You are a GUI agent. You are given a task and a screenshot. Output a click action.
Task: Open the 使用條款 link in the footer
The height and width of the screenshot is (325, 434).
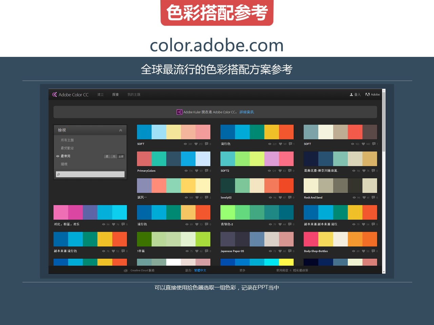(x=282, y=270)
